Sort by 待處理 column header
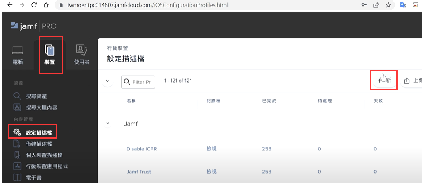 pyautogui.click(x=324, y=101)
